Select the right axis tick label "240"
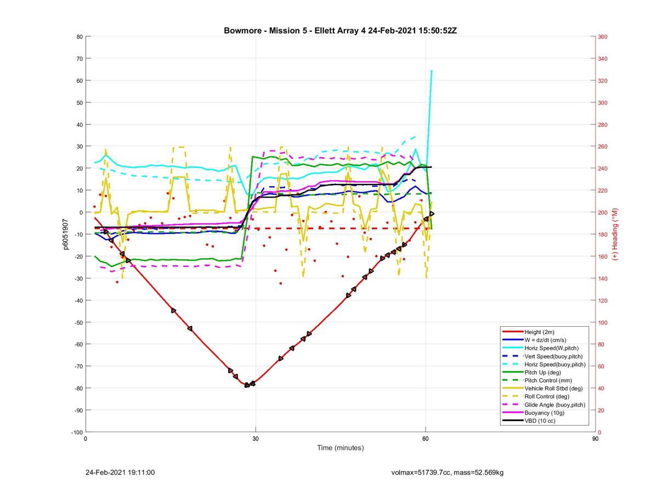This screenshot has width=658, height=486. point(603,169)
